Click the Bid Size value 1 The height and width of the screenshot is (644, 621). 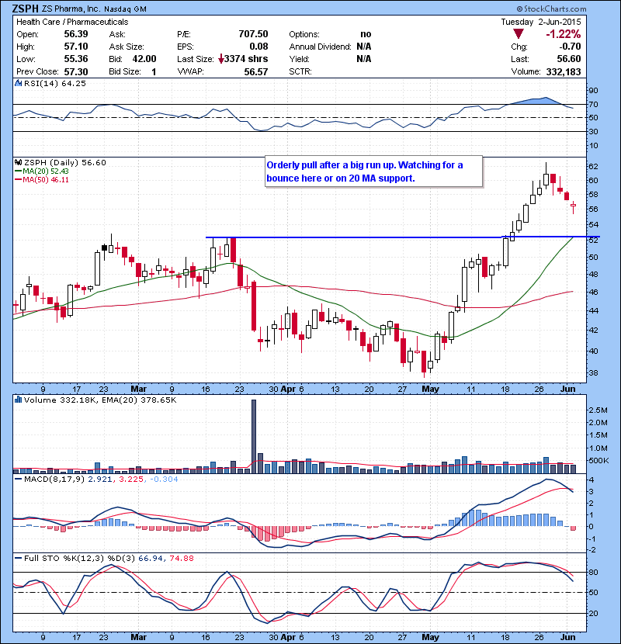coord(154,72)
